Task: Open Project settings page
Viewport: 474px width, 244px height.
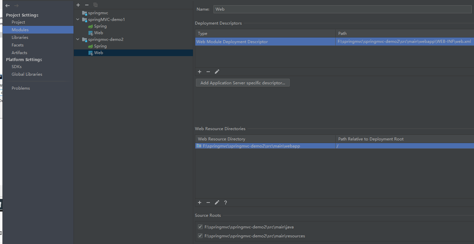Action: click(18, 22)
